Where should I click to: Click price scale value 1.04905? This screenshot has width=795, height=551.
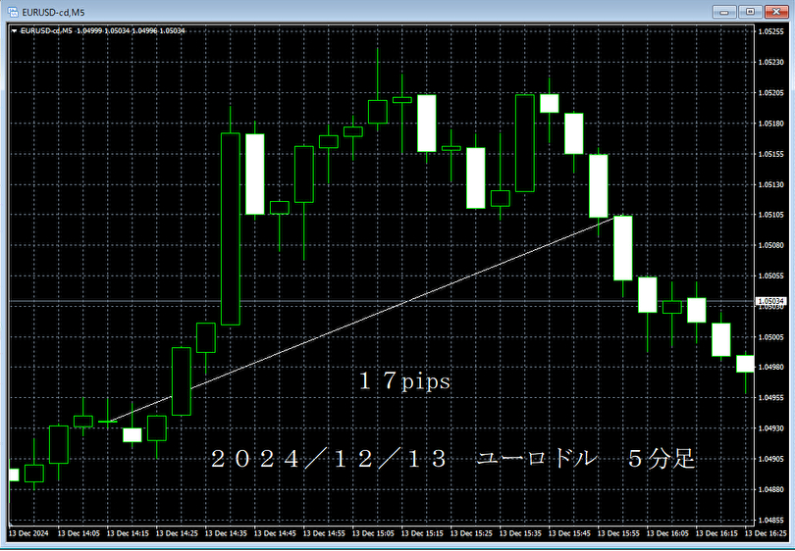click(770, 459)
